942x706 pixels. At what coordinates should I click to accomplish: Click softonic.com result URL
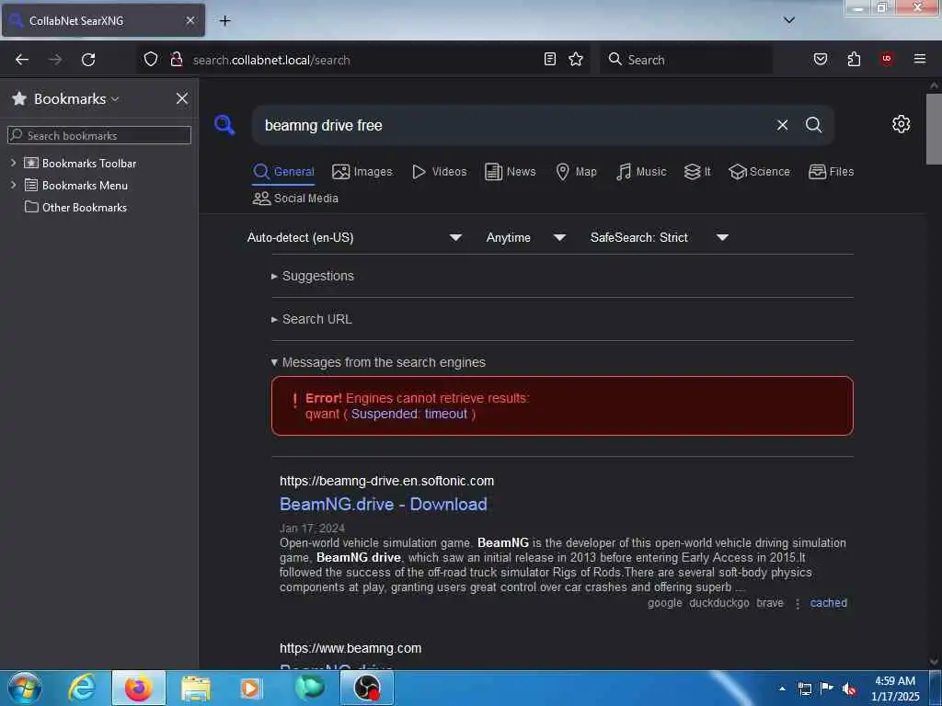point(387,481)
